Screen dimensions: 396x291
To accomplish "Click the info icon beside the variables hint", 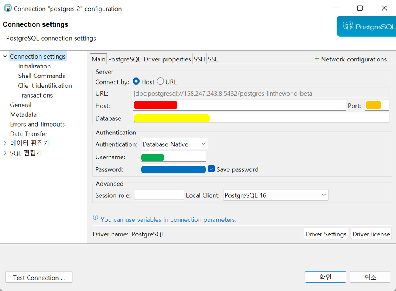I will pyautogui.click(x=95, y=217).
